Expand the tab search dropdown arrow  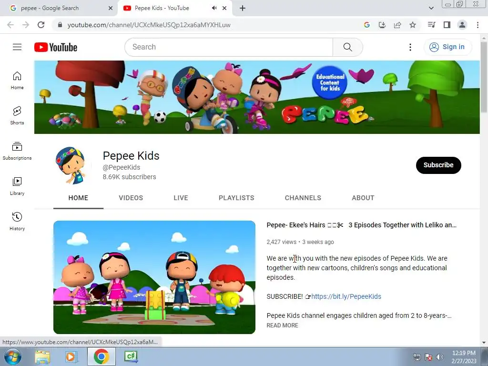(x=431, y=8)
